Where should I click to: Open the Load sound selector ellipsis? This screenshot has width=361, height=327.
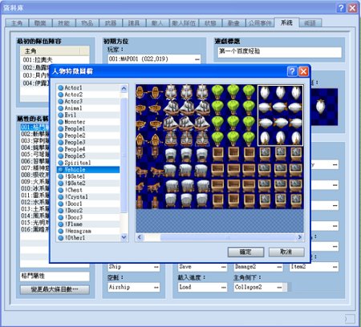pyautogui.click(x=224, y=288)
